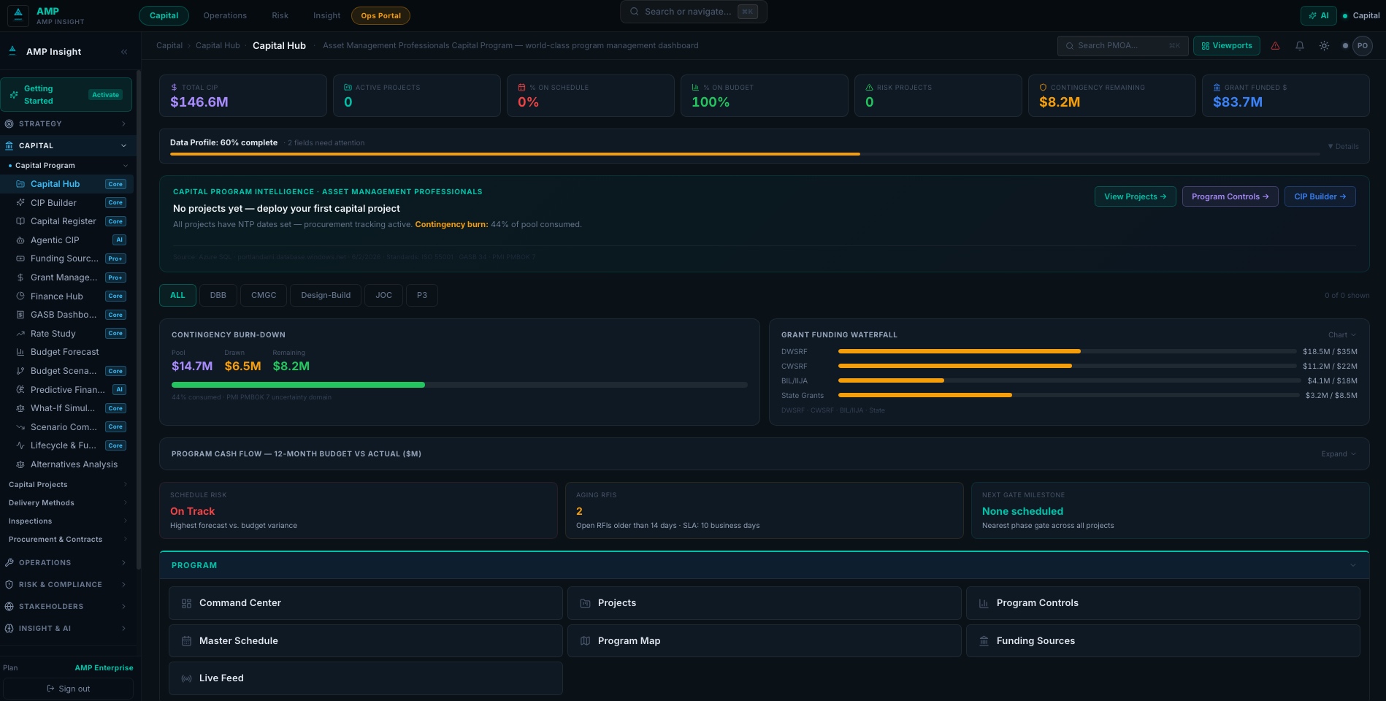The image size is (1386, 701).
Task: Filter projects by CMGC
Action: pos(264,295)
